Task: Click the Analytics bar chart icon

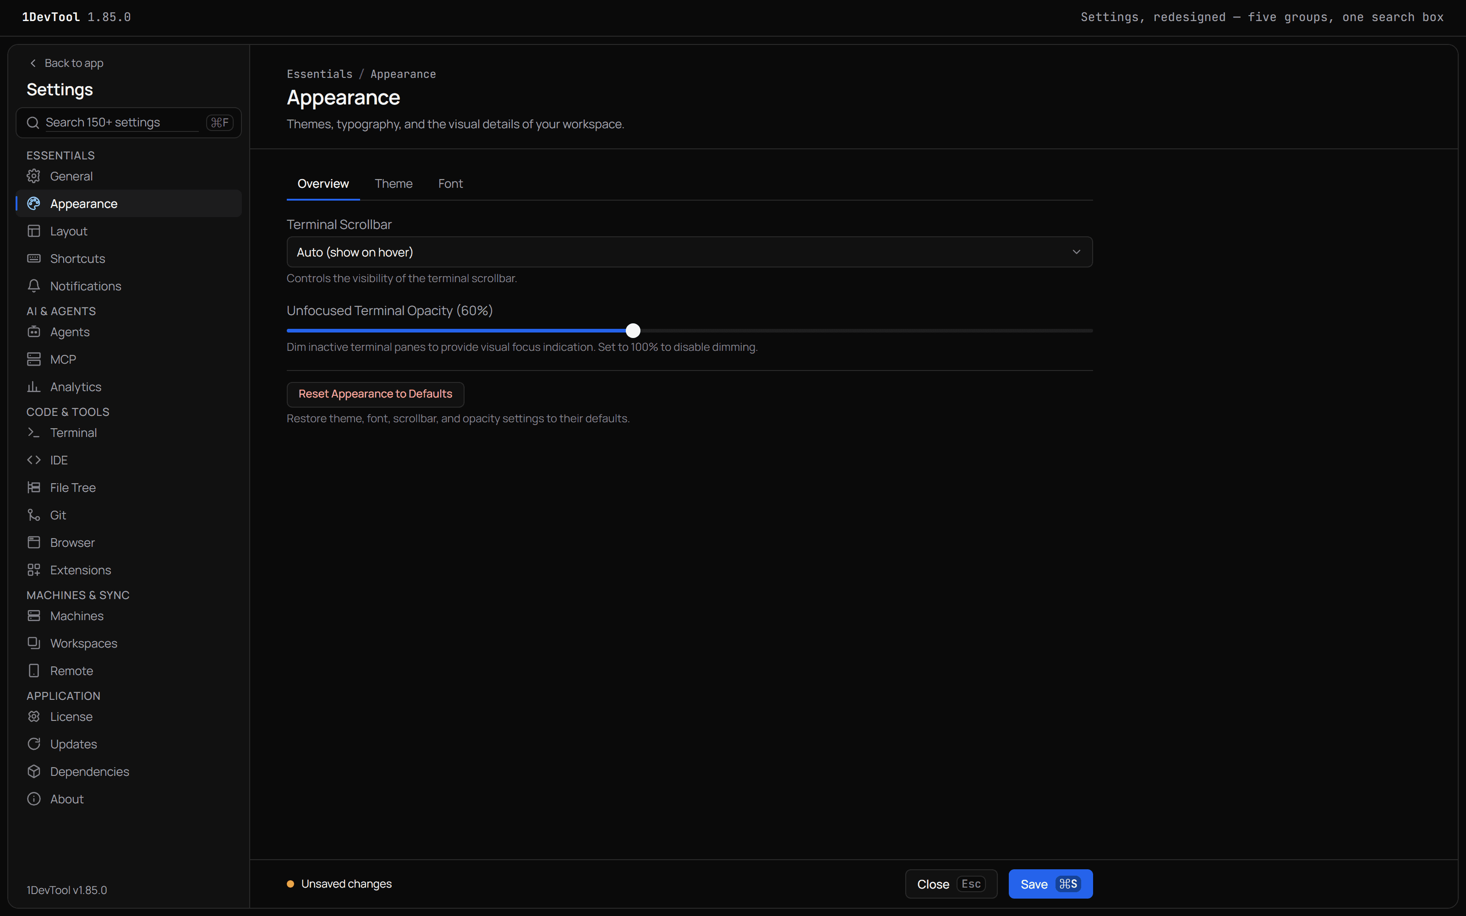Action: point(34,387)
